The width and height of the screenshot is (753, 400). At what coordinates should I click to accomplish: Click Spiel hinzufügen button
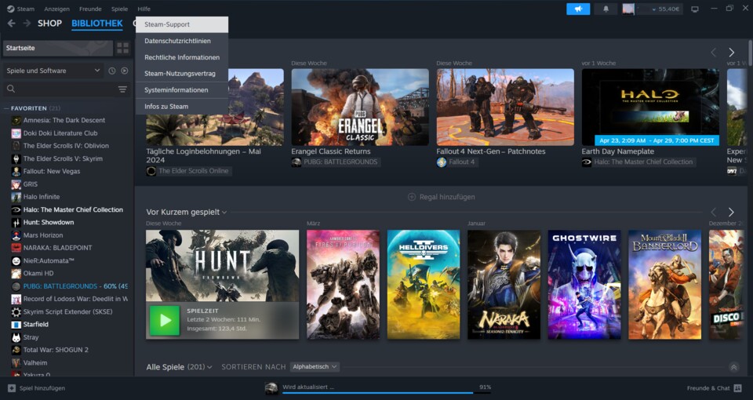[x=37, y=388]
